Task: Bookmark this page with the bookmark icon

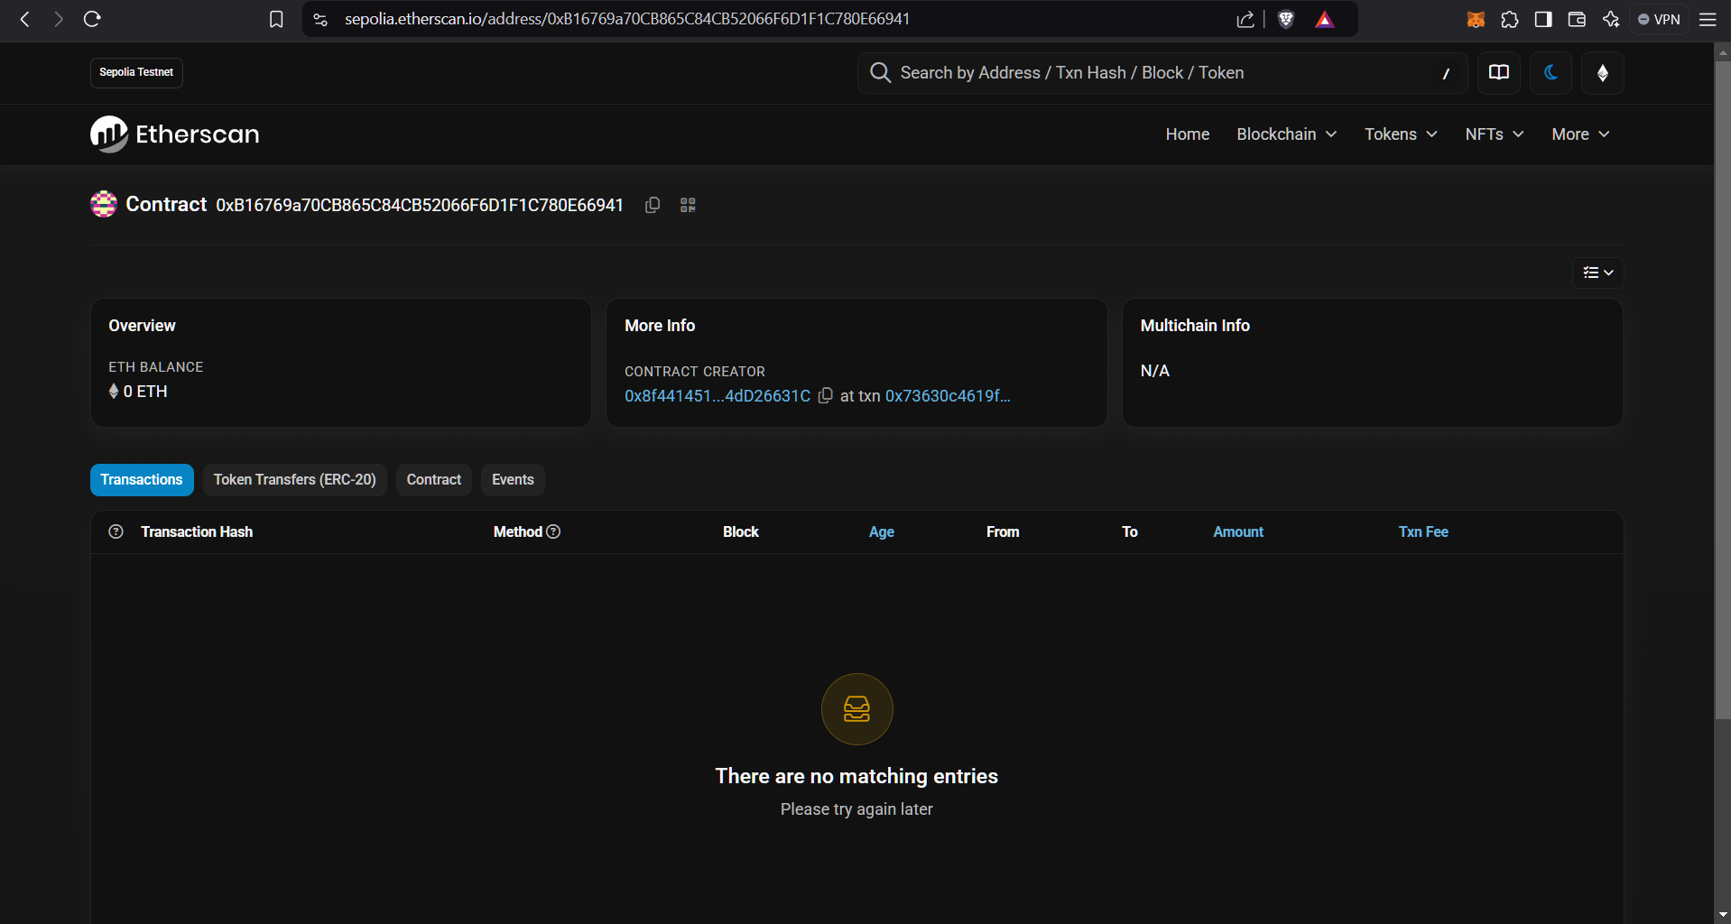Action: (x=276, y=19)
